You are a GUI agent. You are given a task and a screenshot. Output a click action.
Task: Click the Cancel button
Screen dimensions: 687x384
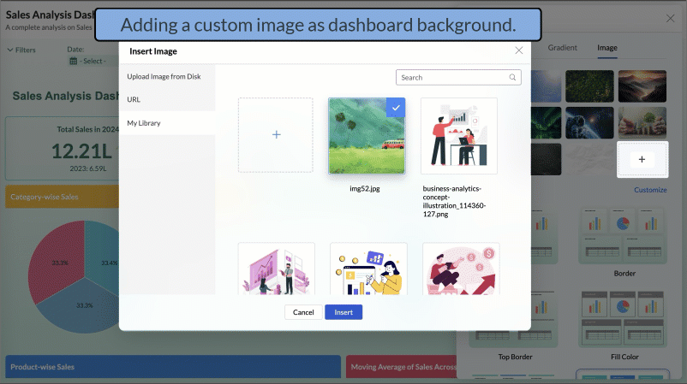pos(303,312)
